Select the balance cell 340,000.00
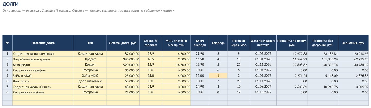 coord(123,59)
